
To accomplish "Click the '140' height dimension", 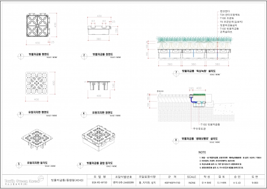I will tap(113, 86).
